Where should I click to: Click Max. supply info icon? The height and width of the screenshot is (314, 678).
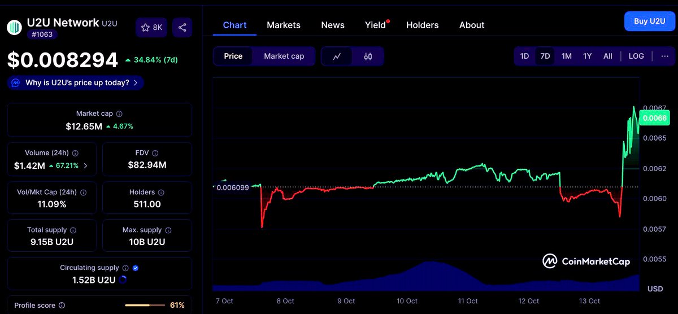point(168,230)
